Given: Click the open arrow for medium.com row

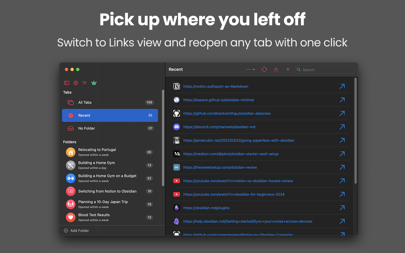Looking at the screenshot, I should click(x=342, y=154).
